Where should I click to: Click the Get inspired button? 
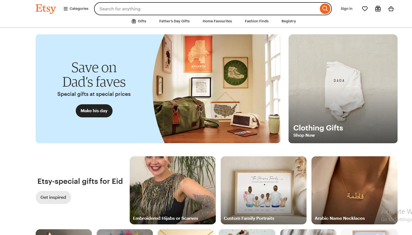point(53,197)
